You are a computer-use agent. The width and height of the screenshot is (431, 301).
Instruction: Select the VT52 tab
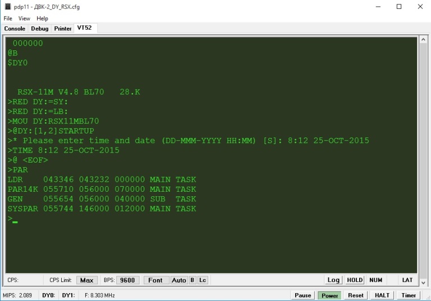click(85, 28)
